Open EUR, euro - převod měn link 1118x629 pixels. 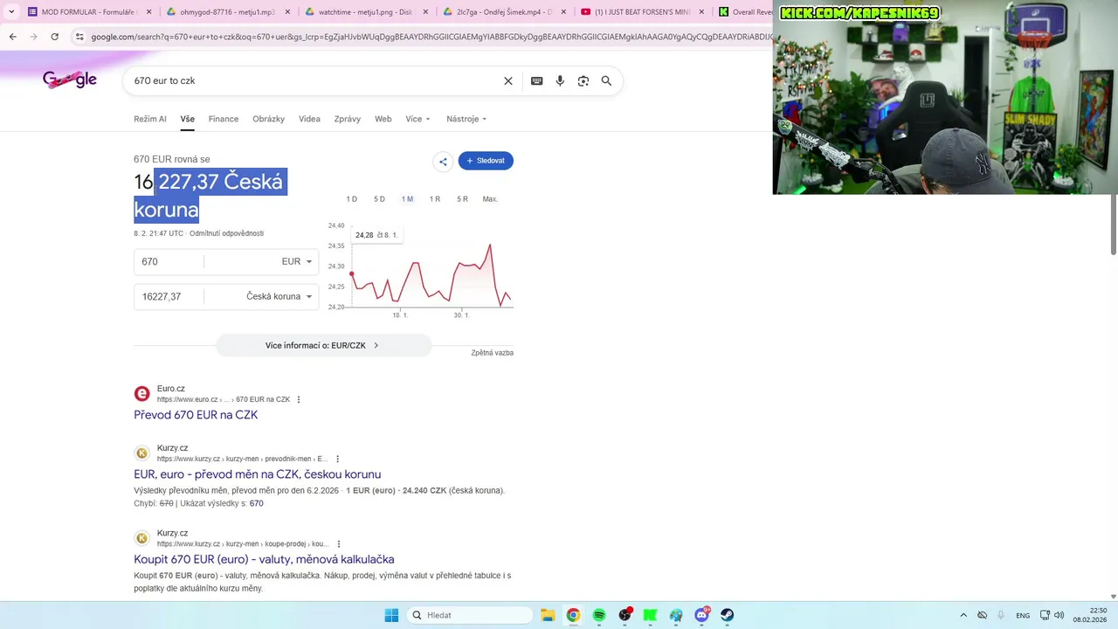tap(258, 474)
